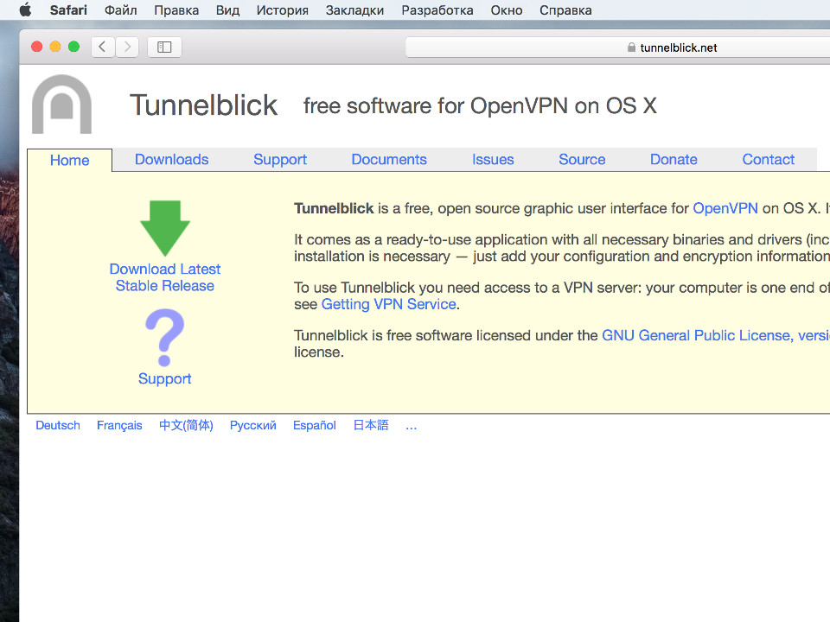Switch language to Français
The width and height of the screenshot is (830, 622).
pyautogui.click(x=119, y=425)
